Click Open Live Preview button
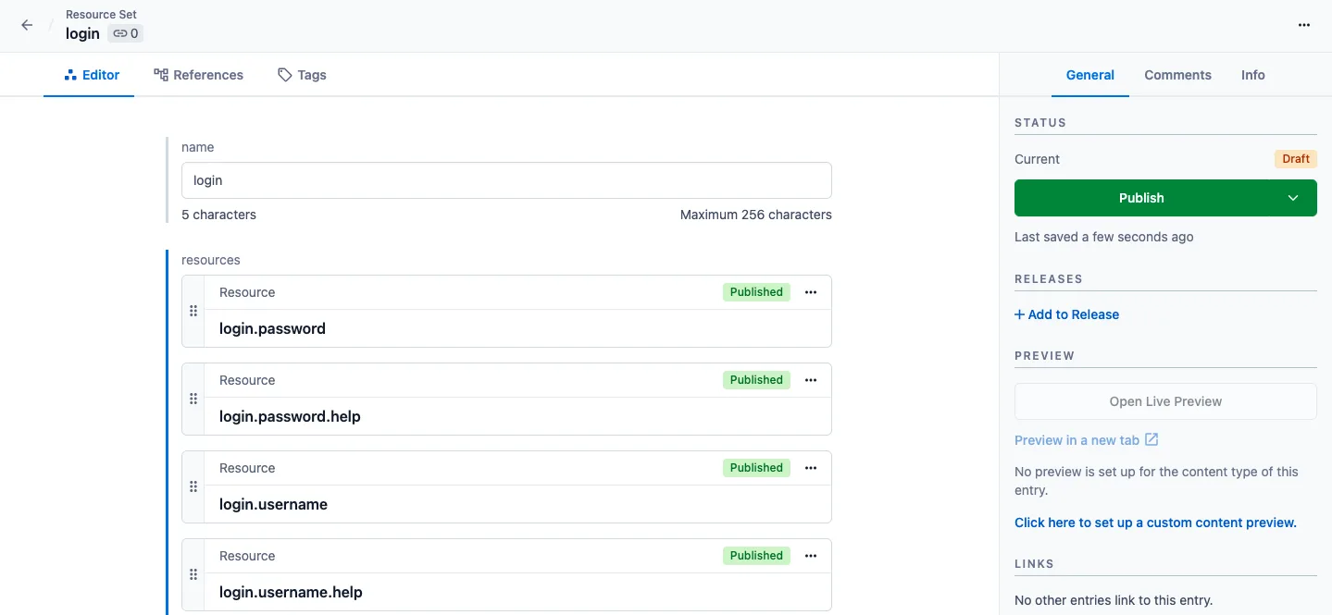1332x615 pixels. click(x=1165, y=401)
